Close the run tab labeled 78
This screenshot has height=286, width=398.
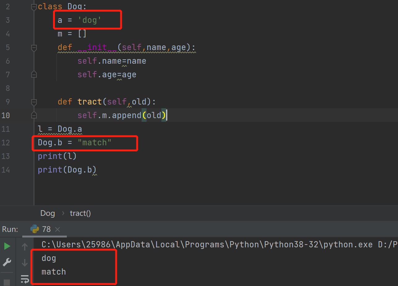tap(57, 229)
